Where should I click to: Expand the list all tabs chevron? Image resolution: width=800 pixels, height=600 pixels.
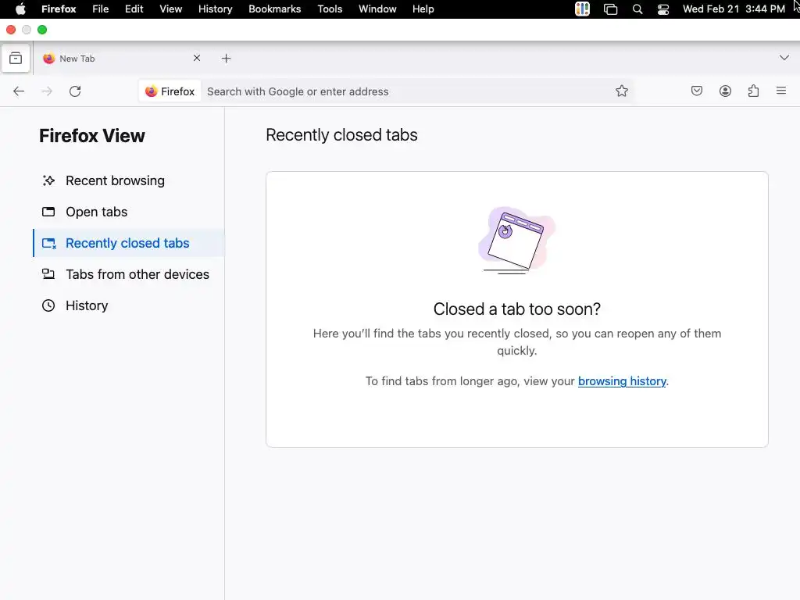coord(784,58)
